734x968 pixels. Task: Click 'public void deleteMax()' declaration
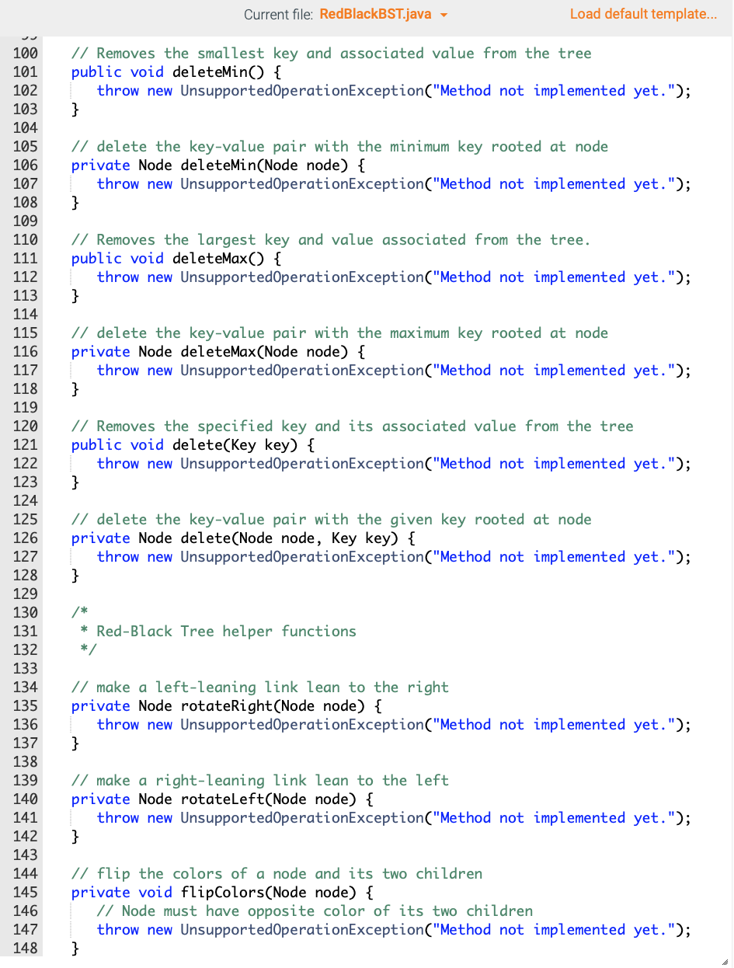176,259
